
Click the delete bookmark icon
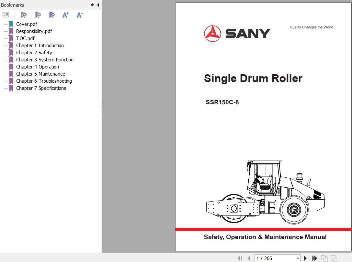pos(23,15)
